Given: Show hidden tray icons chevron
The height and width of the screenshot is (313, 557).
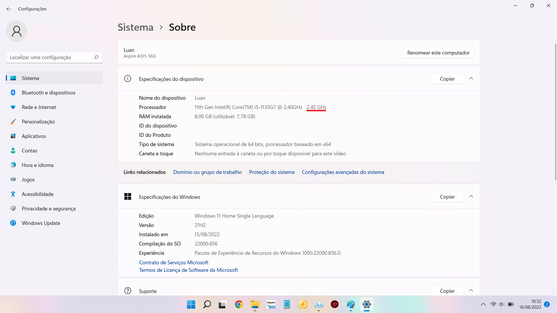Looking at the screenshot, I should coord(483,304).
